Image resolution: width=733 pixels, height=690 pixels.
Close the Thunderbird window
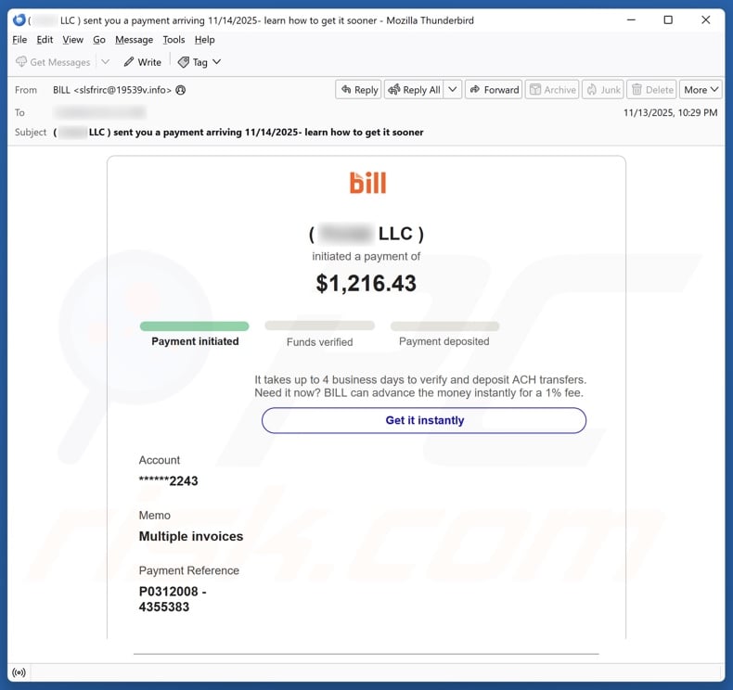pyautogui.click(x=706, y=20)
